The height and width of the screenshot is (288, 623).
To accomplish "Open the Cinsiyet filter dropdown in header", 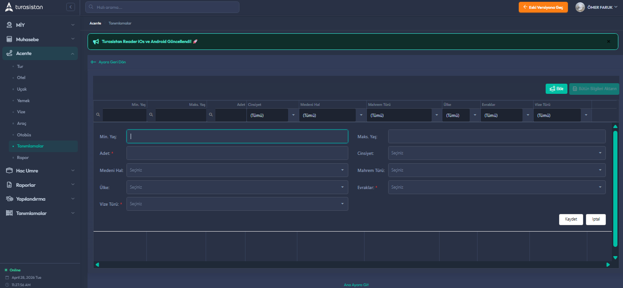I will 293,115.
